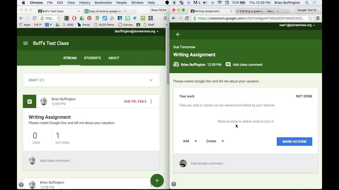The image size is (339, 190).
Task: Click the green printer extension icon
Action: point(143,18)
